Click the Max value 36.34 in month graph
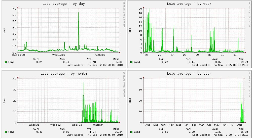The width and height of the screenshot is (253, 139). (x=119, y=132)
